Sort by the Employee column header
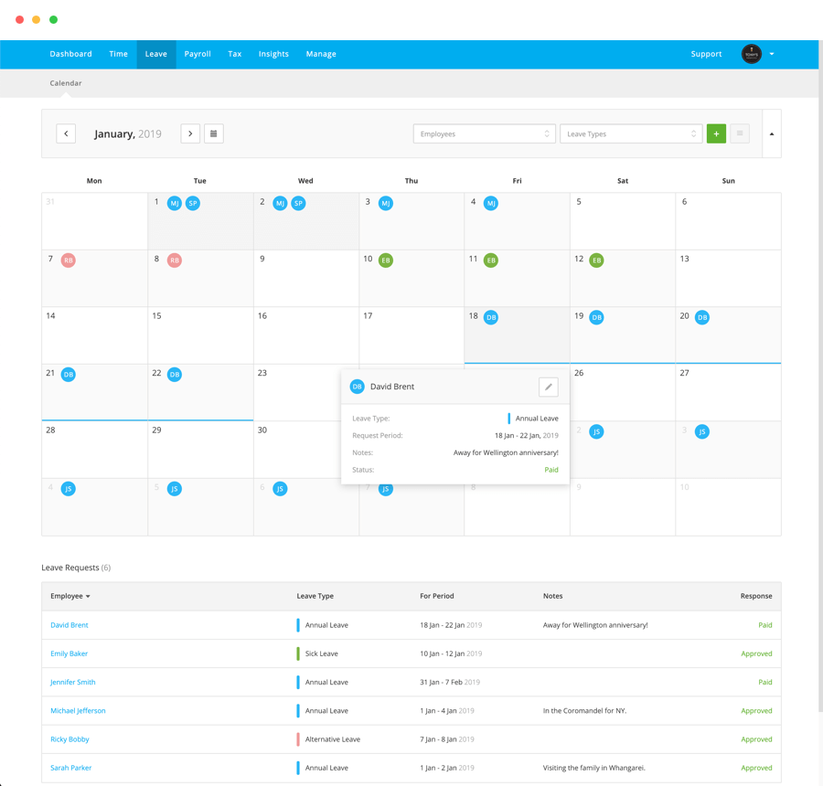Screen dimensions: 823x786 point(70,596)
